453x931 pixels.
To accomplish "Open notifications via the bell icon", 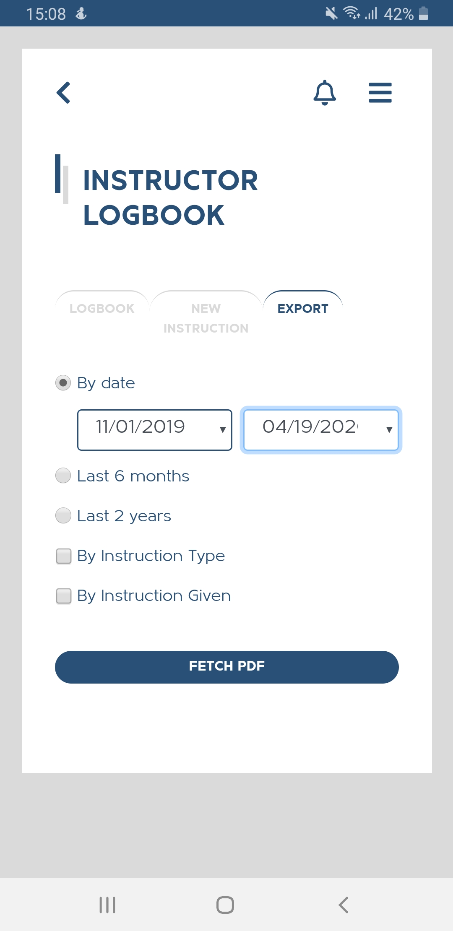I will coord(325,92).
